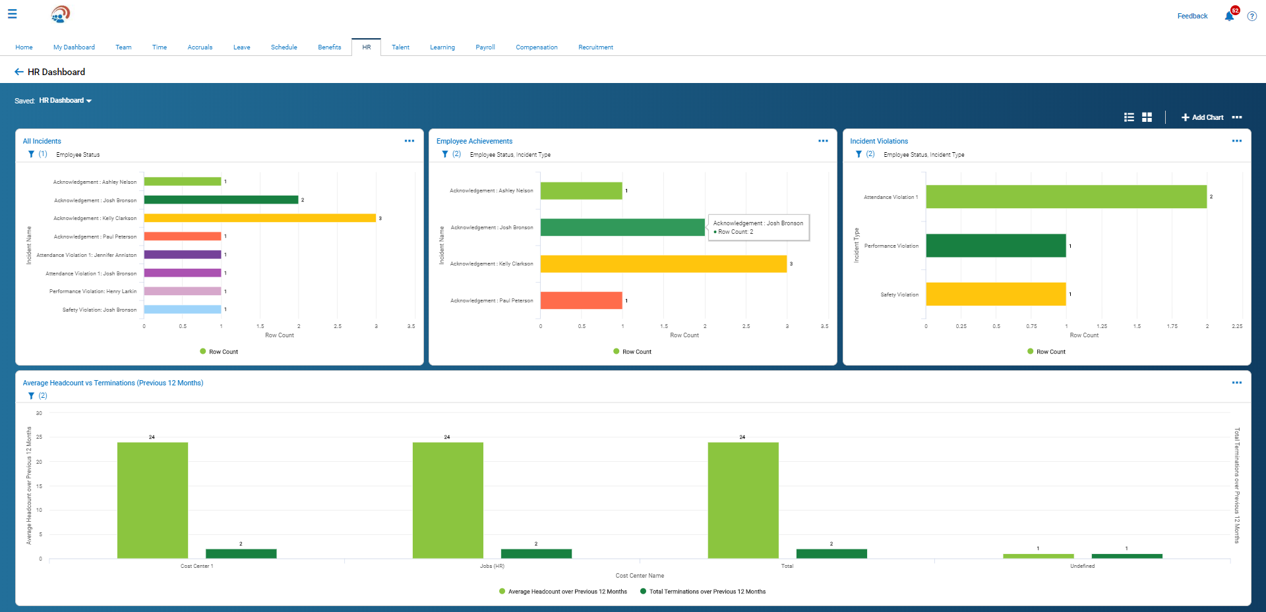Switch to list layout view
The width and height of the screenshot is (1266, 612).
point(1129,117)
